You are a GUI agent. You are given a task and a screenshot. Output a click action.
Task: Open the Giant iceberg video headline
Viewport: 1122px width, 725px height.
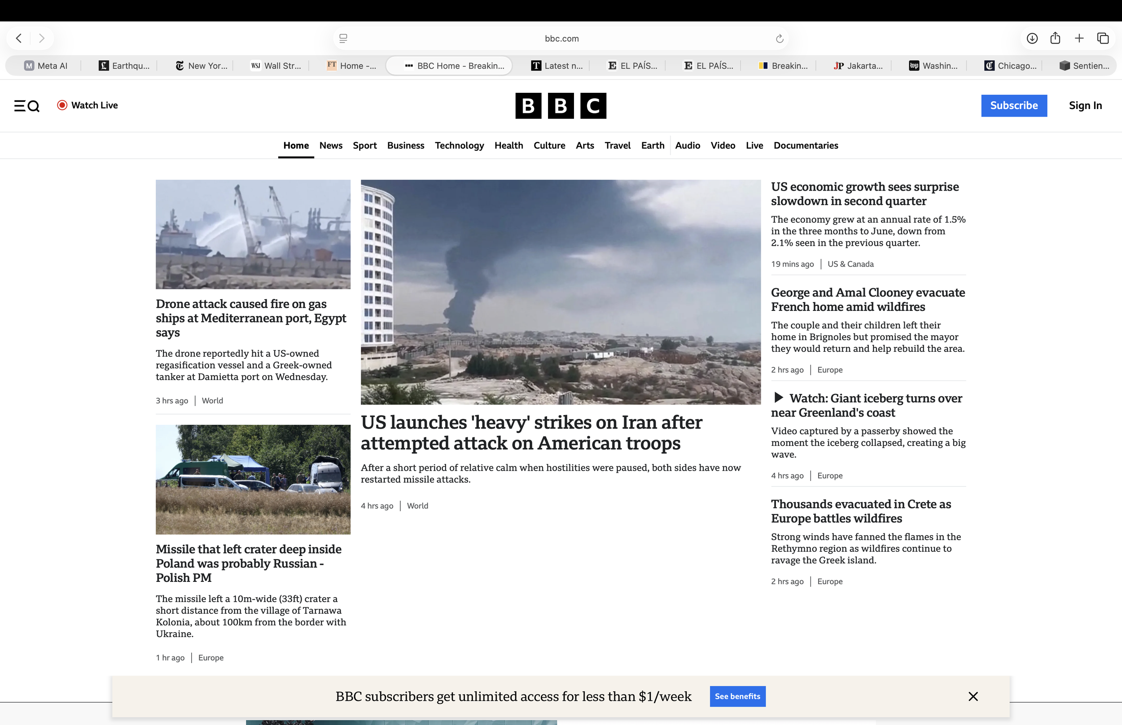pyautogui.click(x=866, y=405)
